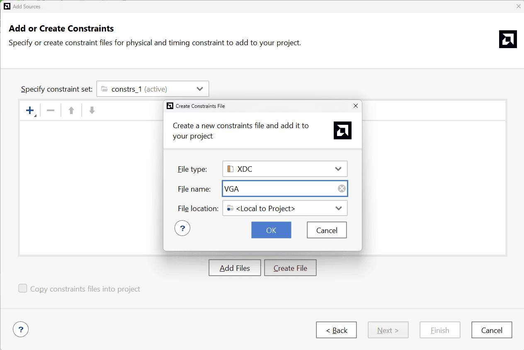The image size is (524, 350).
Task: Clear the File name field text
Action: pyautogui.click(x=342, y=189)
